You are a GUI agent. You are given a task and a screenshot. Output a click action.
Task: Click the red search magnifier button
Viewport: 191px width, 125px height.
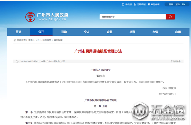[170, 17]
